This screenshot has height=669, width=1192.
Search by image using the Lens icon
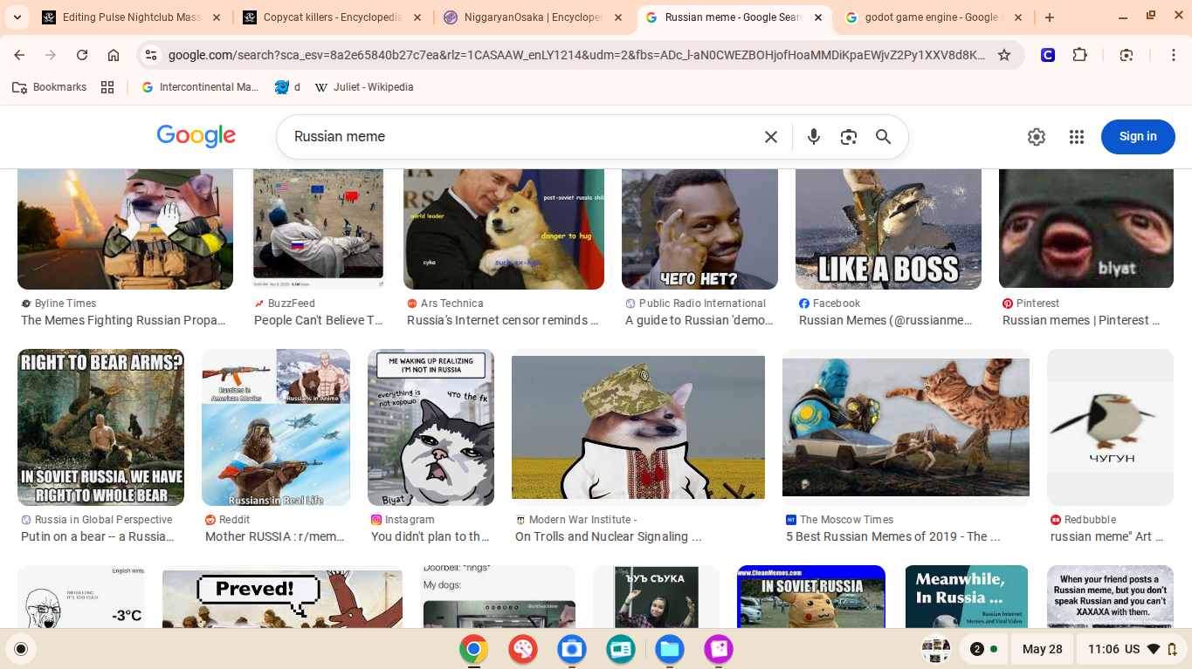pyautogui.click(x=849, y=137)
